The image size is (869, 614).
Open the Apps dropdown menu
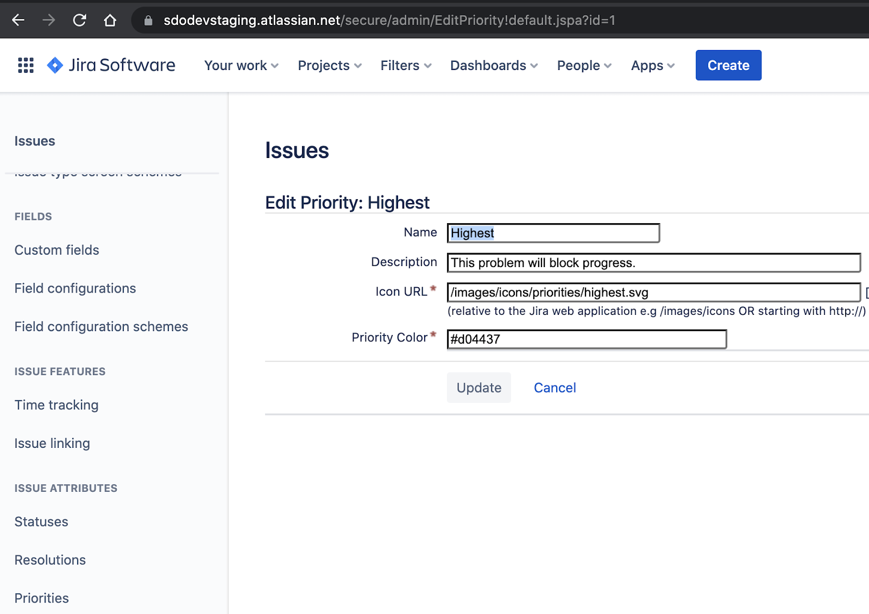click(653, 66)
